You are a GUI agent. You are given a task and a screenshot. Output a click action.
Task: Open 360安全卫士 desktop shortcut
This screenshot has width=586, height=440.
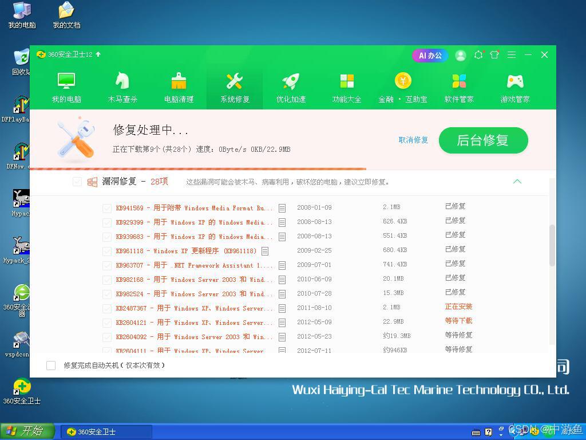tap(22, 391)
